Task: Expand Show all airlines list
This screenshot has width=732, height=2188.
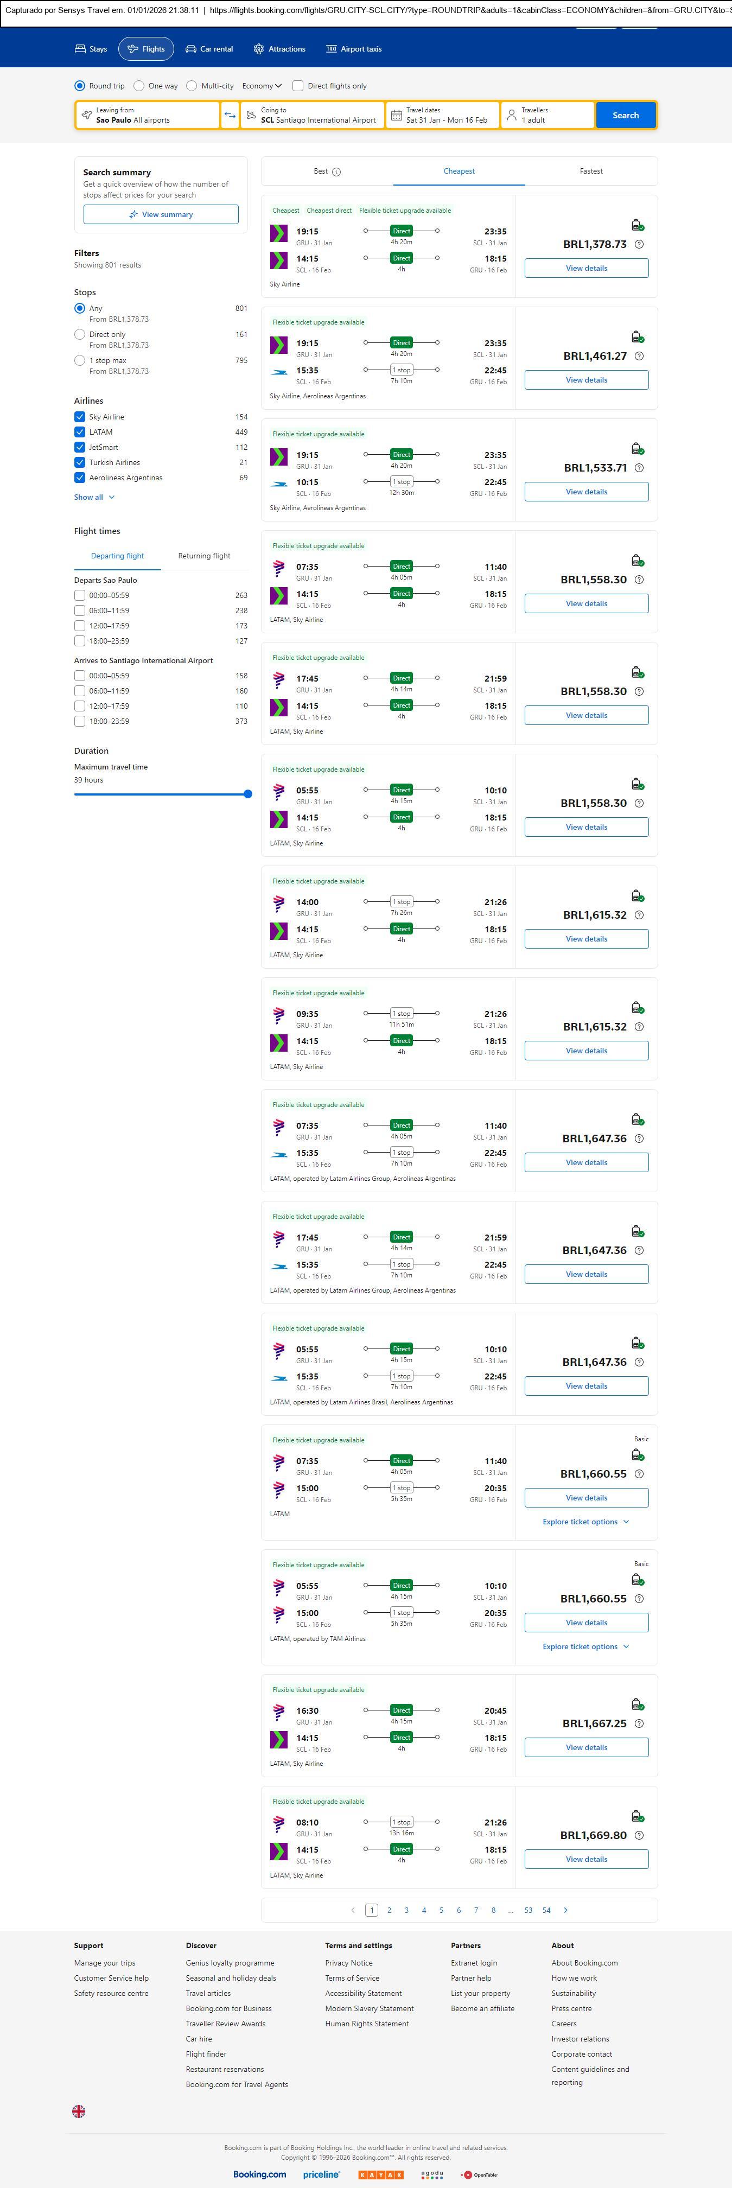Action: pos(93,498)
